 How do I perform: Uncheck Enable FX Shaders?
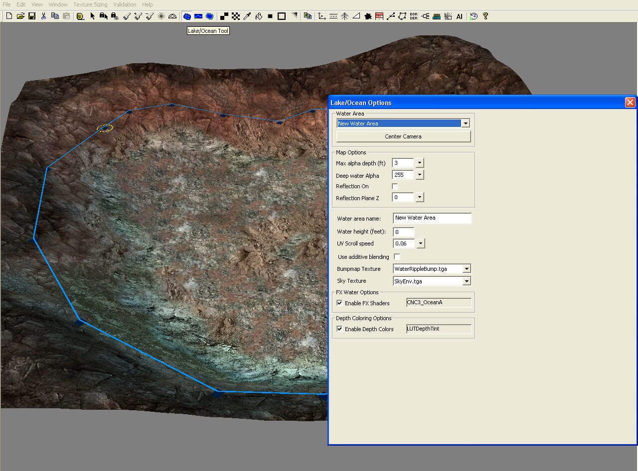[339, 303]
